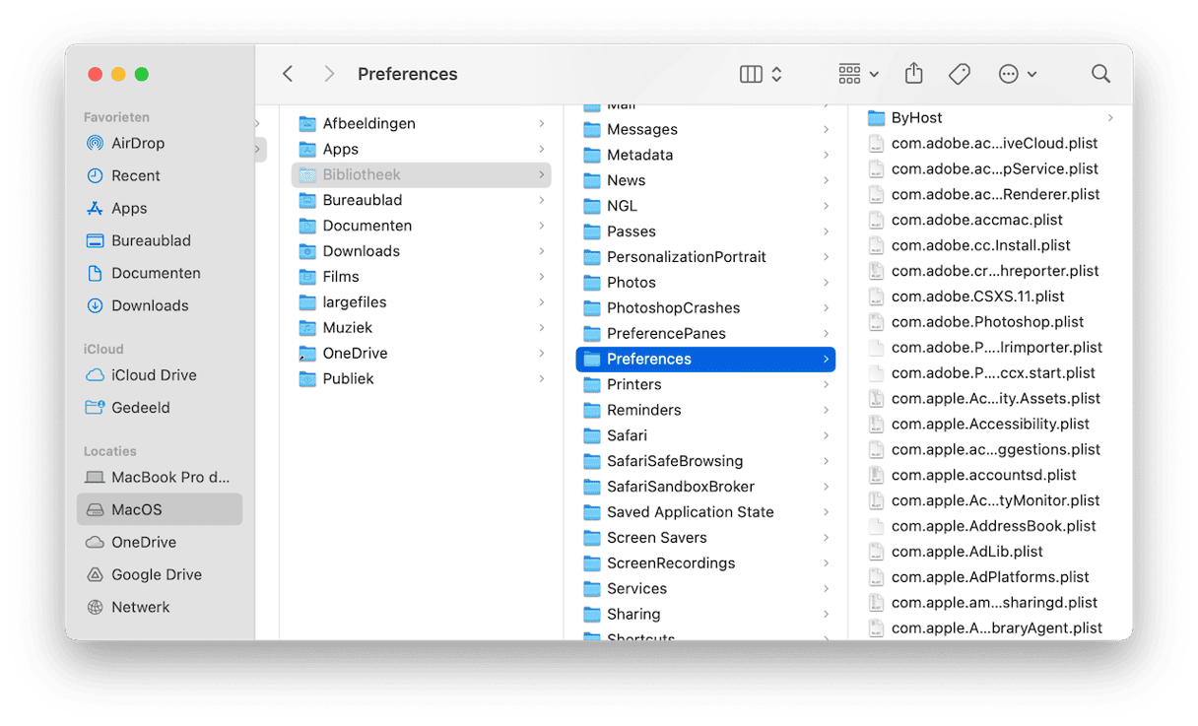Viewport: 1198px width, 726px height.
Task: Go forward with the right chevron button
Action: (329, 74)
